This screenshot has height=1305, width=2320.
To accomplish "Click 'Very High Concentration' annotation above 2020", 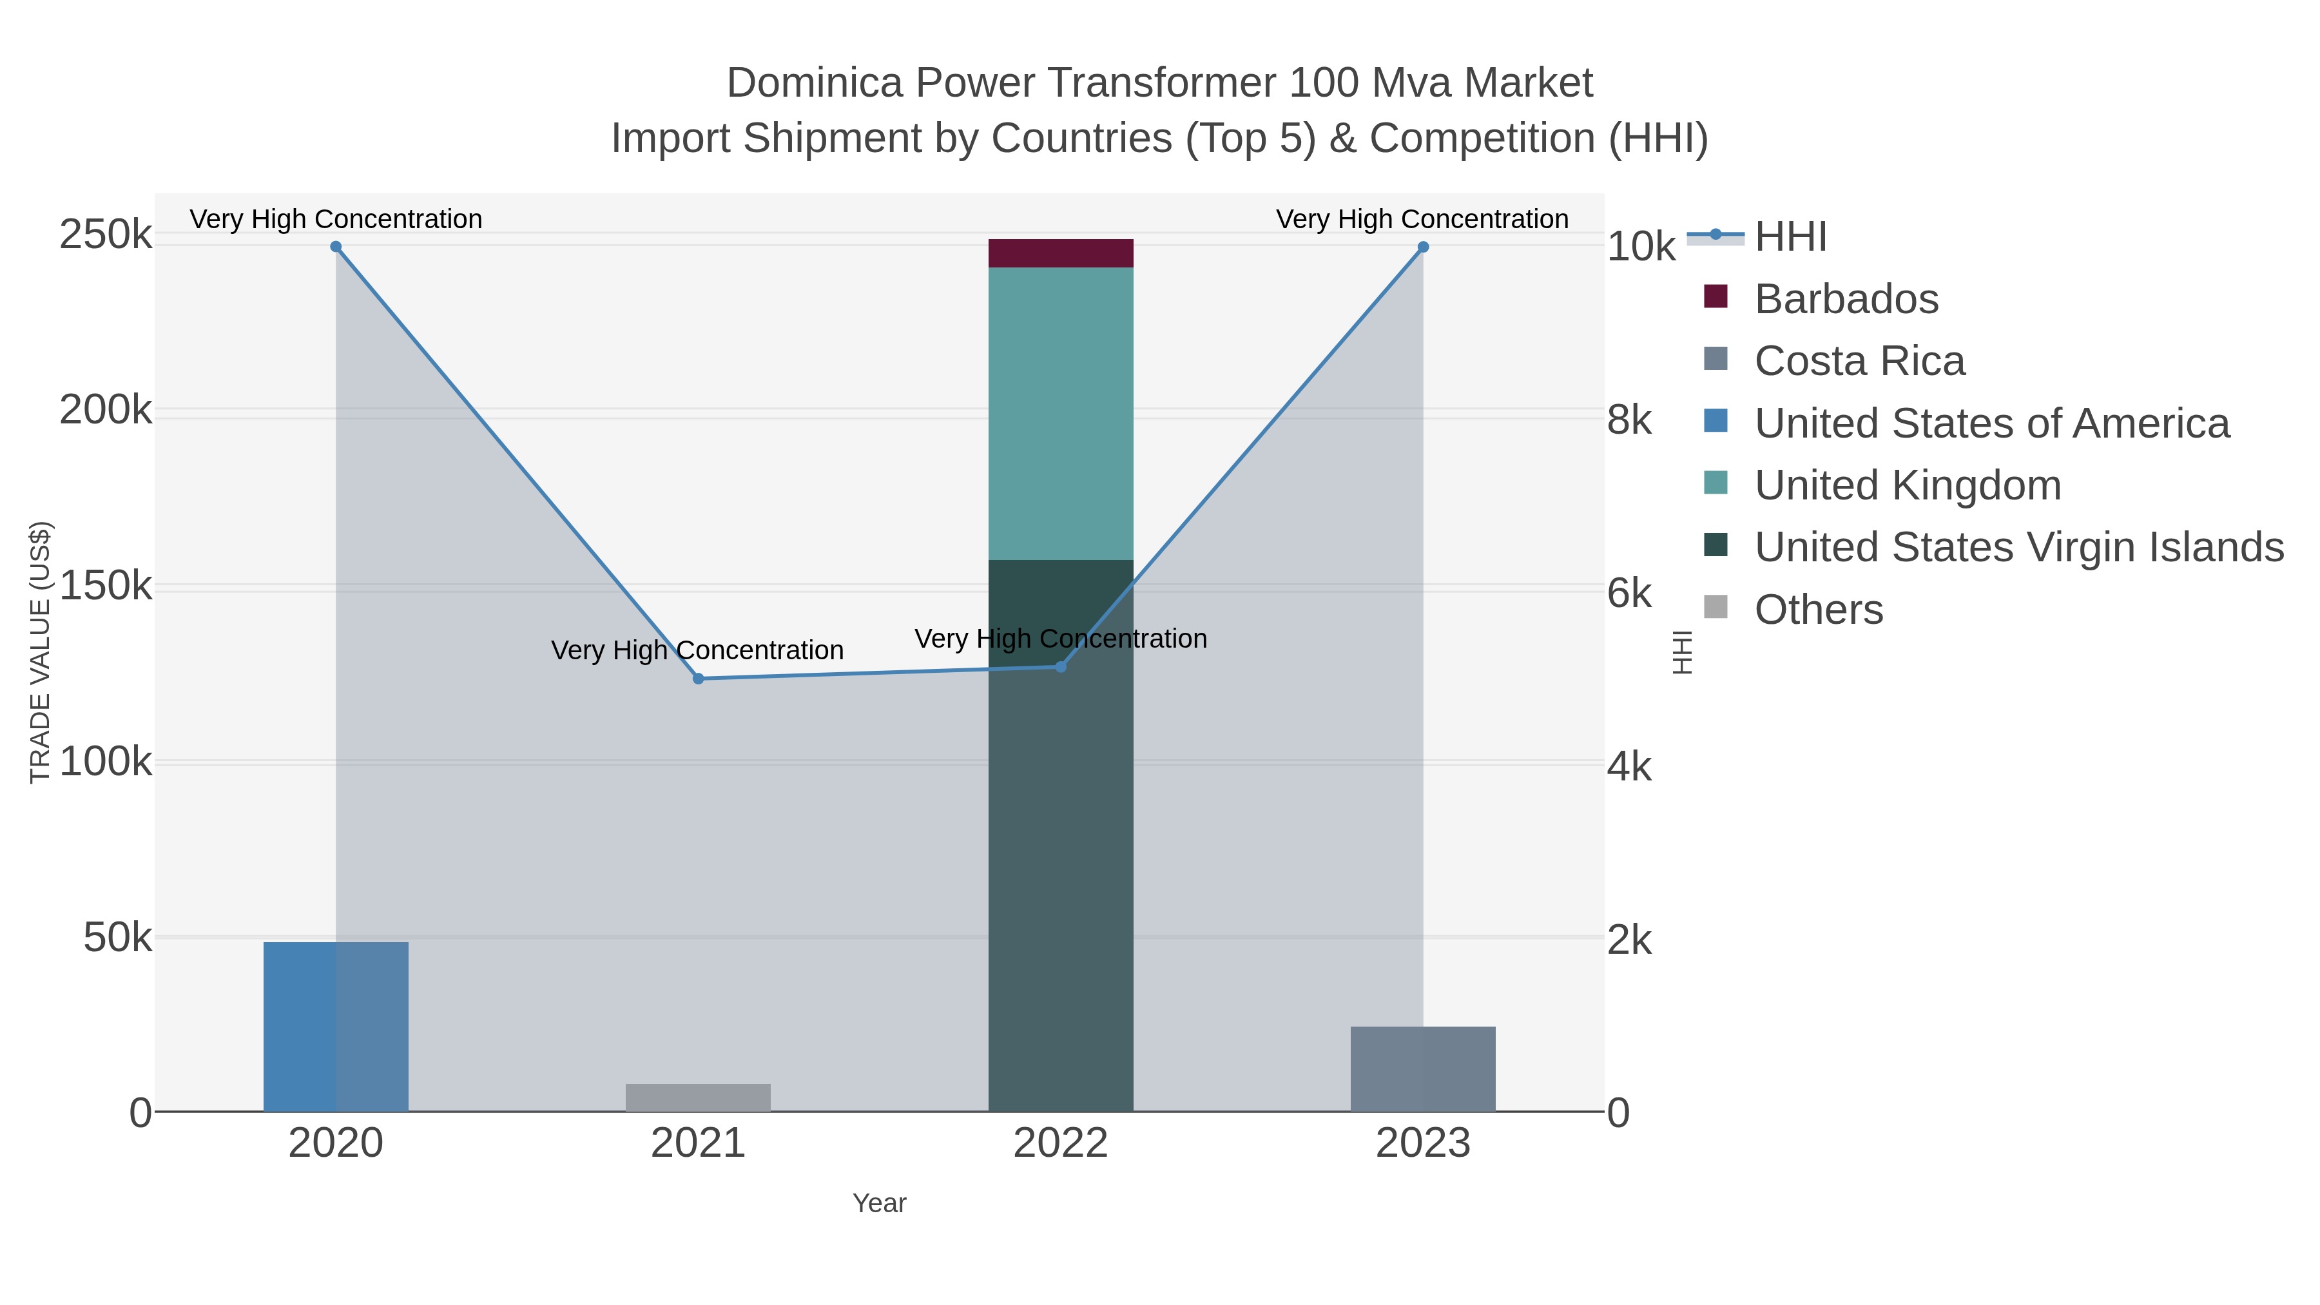I will 336,219.
